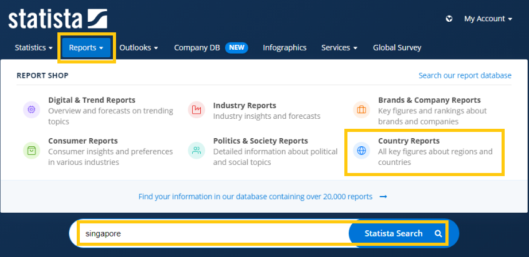Follow the database with over 20,000 reports link
The image size is (529, 257).
click(x=255, y=197)
